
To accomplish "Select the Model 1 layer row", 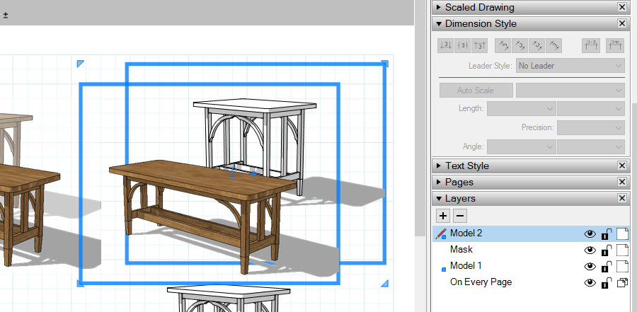I will [x=531, y=266].
